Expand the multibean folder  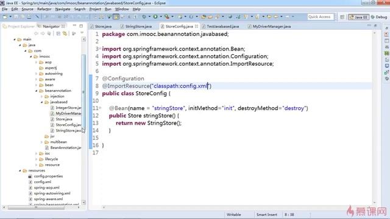tap(42, 142)
